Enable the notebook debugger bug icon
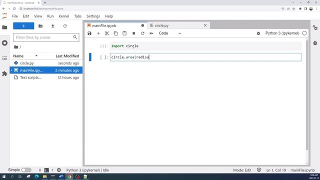 pyautogui.click(x=258, y=33)
